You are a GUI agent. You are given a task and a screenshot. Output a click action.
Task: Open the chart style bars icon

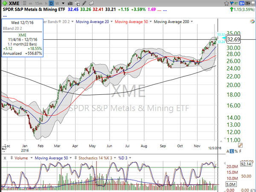[70, 3]
